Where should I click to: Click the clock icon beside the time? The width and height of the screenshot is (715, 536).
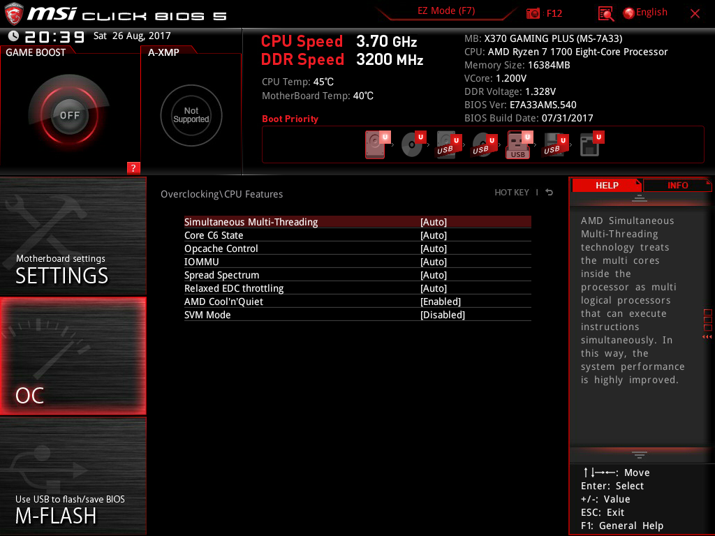pyautogui.click(x=14, y=36)
